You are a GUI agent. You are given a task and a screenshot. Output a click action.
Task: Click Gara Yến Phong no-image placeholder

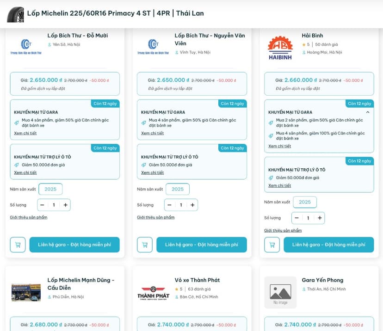[x=280, y=293]
